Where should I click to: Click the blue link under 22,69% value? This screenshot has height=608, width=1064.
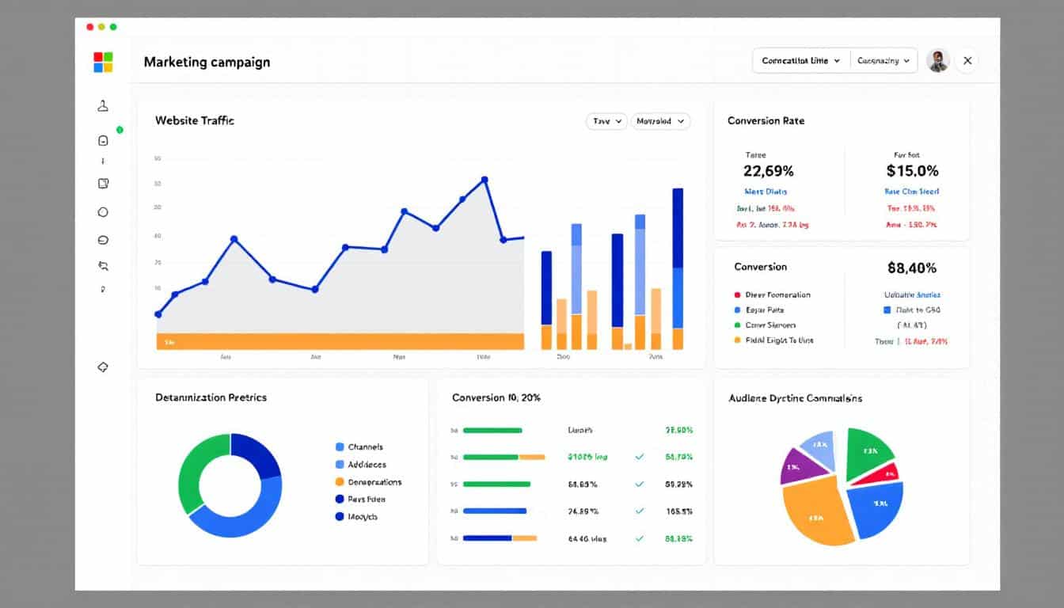coord(766,192)
